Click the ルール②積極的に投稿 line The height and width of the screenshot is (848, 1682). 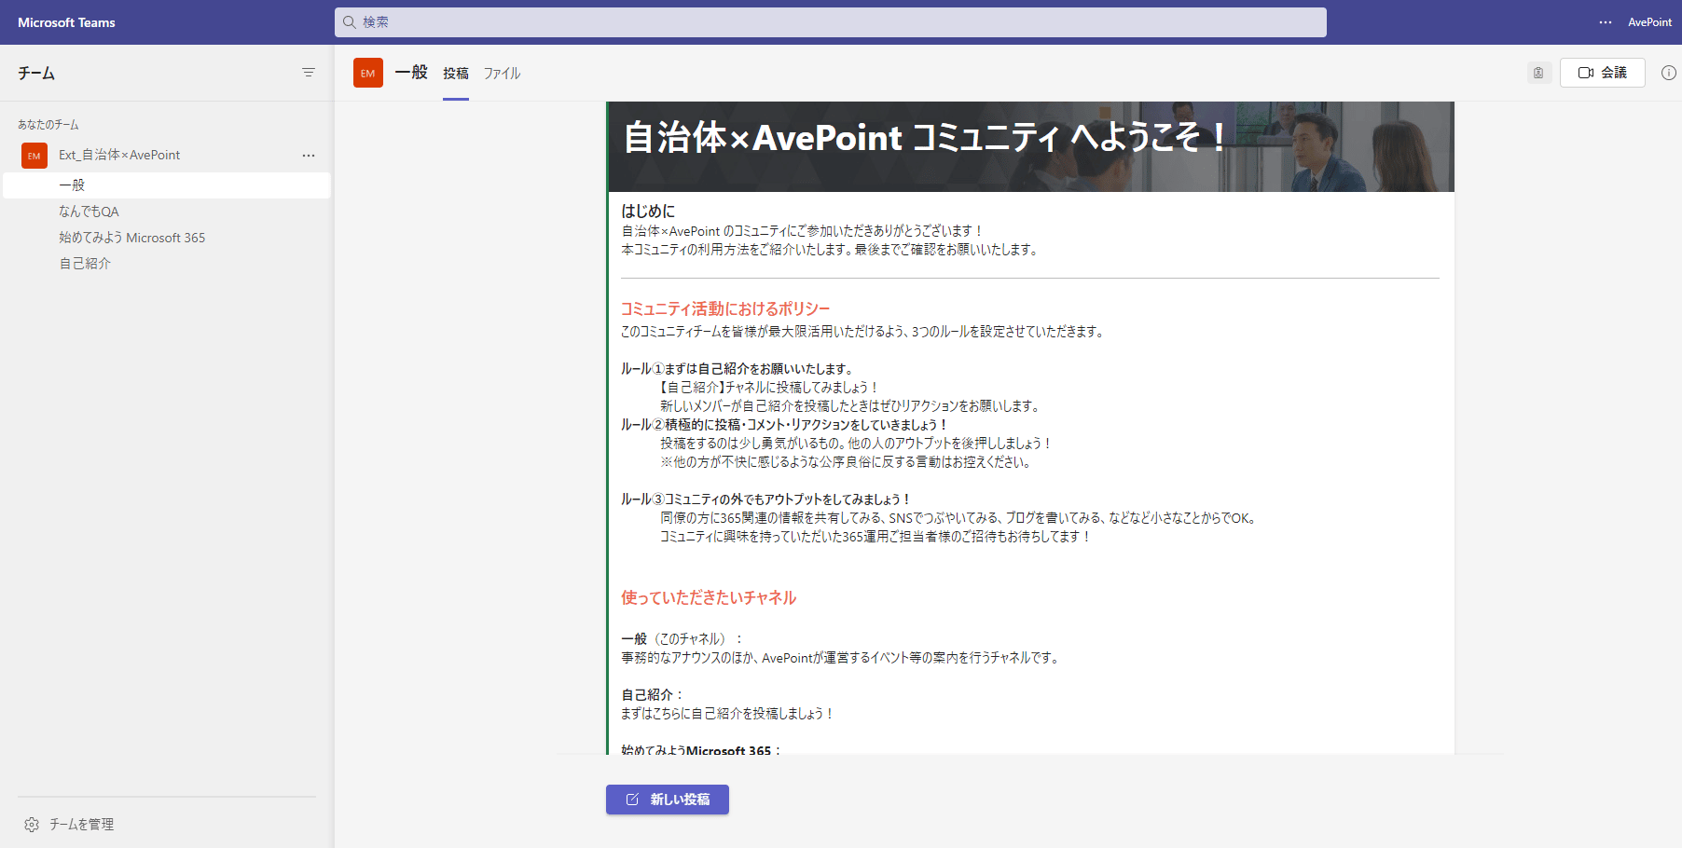click(785, 425)
